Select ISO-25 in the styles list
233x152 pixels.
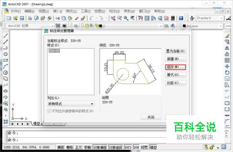(x=54, y=51)
